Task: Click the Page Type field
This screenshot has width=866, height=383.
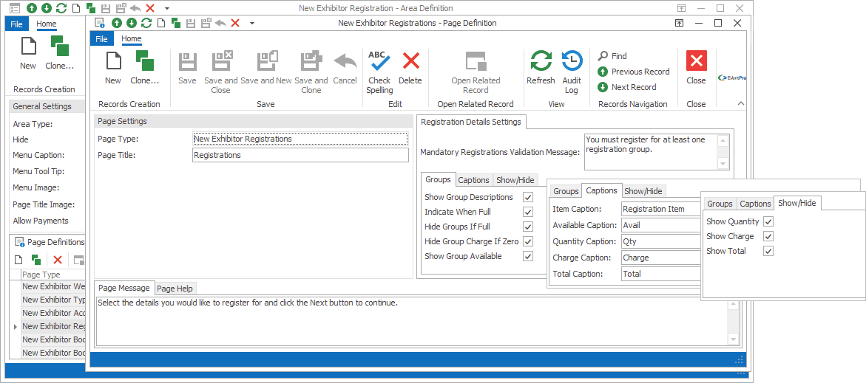Action: (x=300, y=139)
